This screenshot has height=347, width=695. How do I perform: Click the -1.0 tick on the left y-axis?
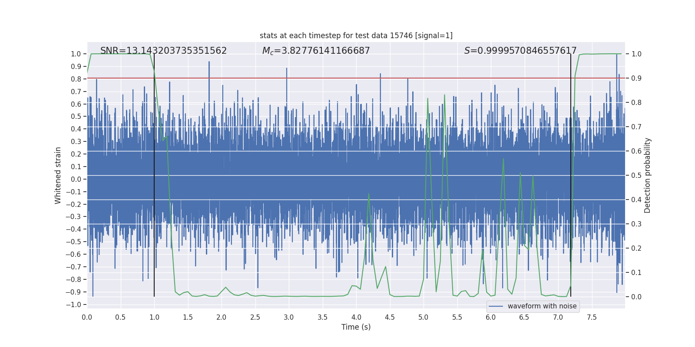click(76, 304)
